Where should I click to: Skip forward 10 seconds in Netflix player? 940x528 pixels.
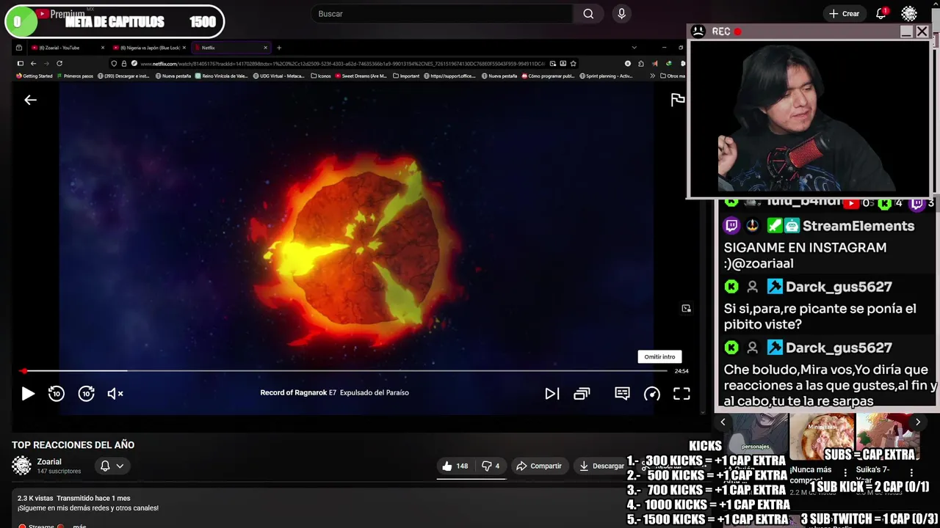(87, 394)
